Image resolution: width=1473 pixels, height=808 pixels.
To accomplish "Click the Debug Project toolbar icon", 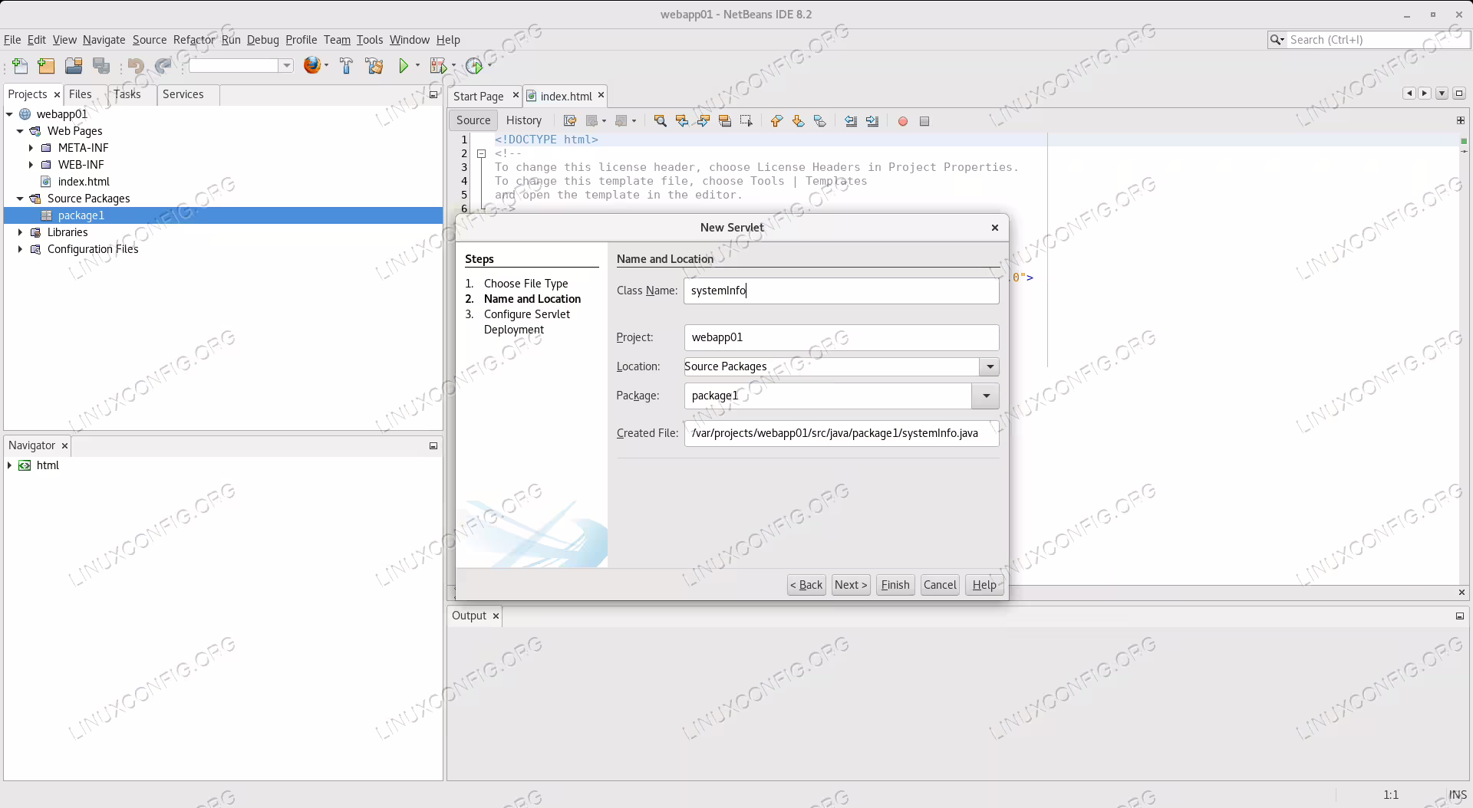I will pyautogui.click(x=438, y=66).
